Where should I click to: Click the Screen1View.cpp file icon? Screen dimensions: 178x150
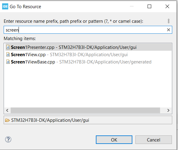8,54
